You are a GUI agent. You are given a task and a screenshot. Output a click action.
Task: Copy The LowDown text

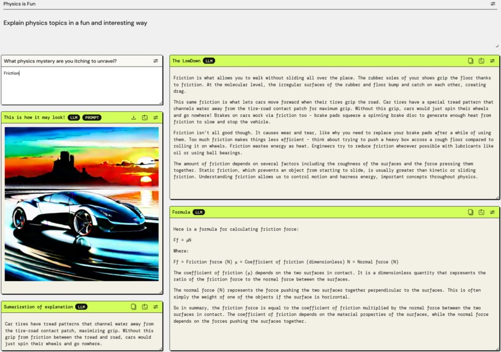pyautogui.click(x=471, y=61)
